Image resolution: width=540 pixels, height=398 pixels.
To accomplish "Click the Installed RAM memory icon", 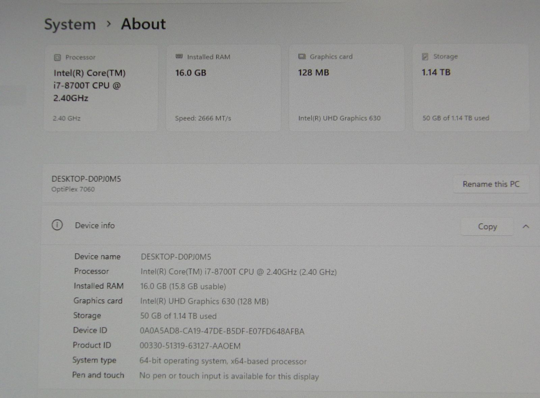I will point(179,56).
